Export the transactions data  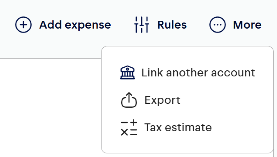[x=151, y=100]
